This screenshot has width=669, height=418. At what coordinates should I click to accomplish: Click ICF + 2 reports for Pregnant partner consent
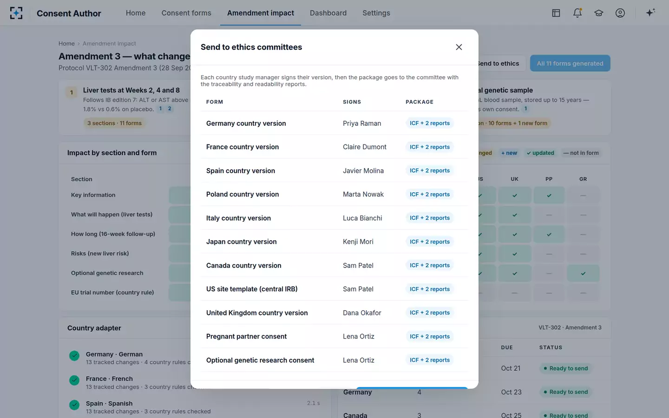coord(430,336)
